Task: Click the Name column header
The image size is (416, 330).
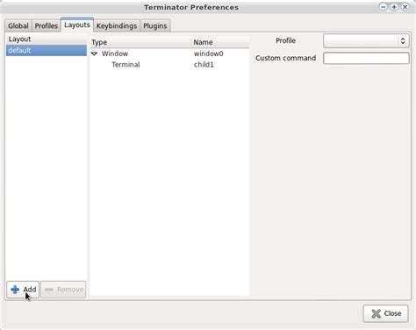Action: point(220,42)
